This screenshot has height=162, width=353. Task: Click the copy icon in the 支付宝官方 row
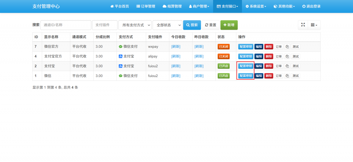[x=287, y=56]
